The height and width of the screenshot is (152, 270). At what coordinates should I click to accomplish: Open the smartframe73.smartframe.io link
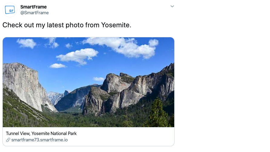(x=39, y=140)
